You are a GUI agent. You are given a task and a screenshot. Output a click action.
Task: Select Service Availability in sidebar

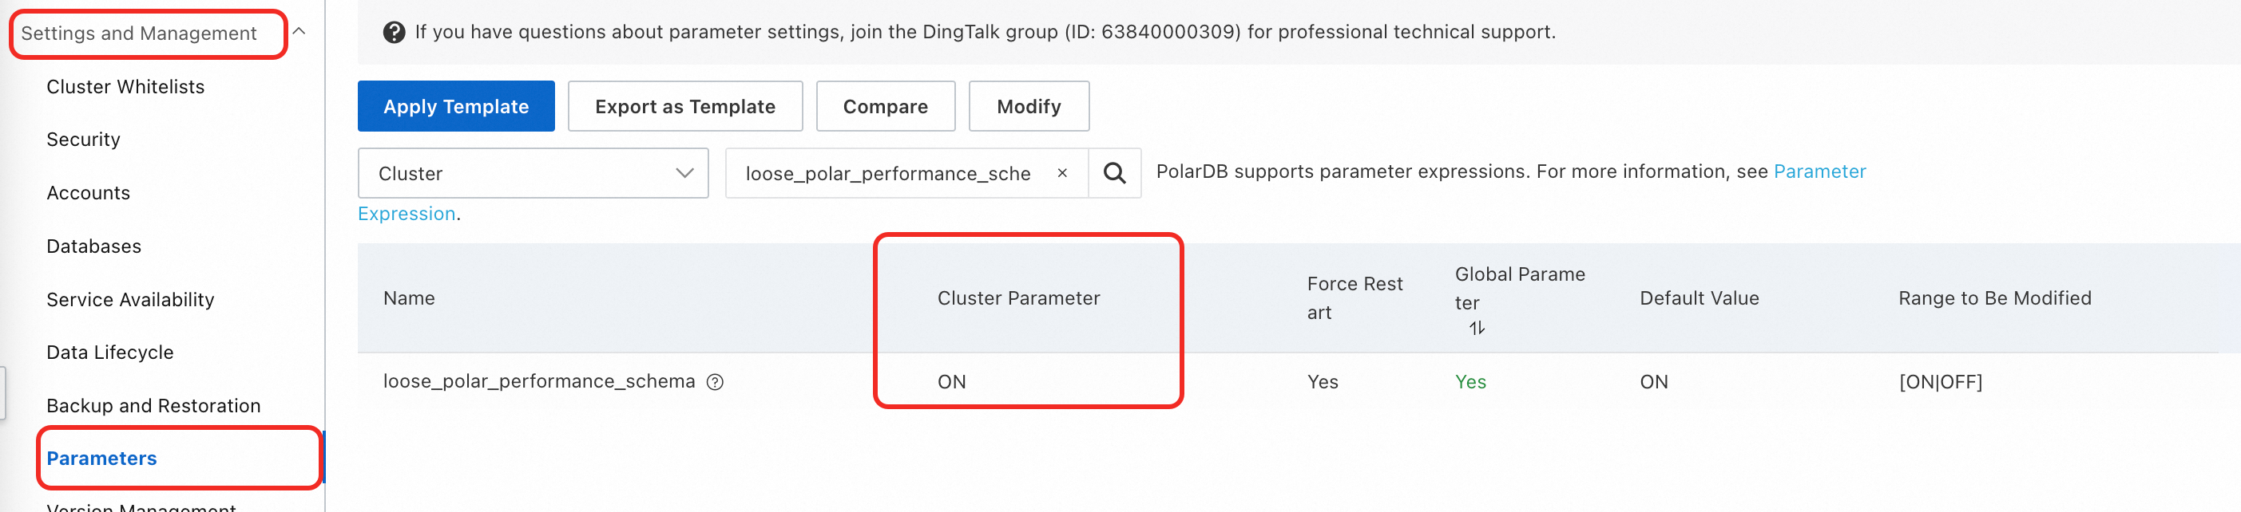click(x=130, y=299)
